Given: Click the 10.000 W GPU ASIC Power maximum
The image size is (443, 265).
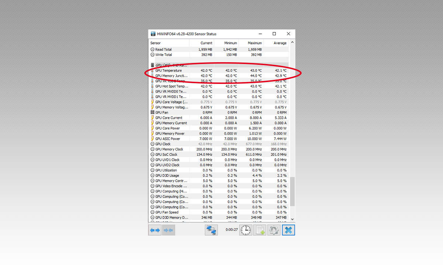Looking at the screenshot, I should 254,139.
